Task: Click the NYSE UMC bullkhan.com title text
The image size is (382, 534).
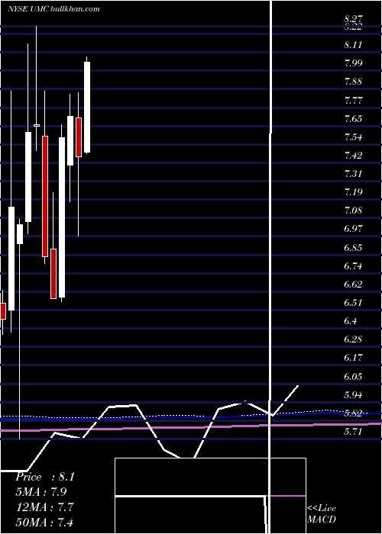Action: coord(53,9)
